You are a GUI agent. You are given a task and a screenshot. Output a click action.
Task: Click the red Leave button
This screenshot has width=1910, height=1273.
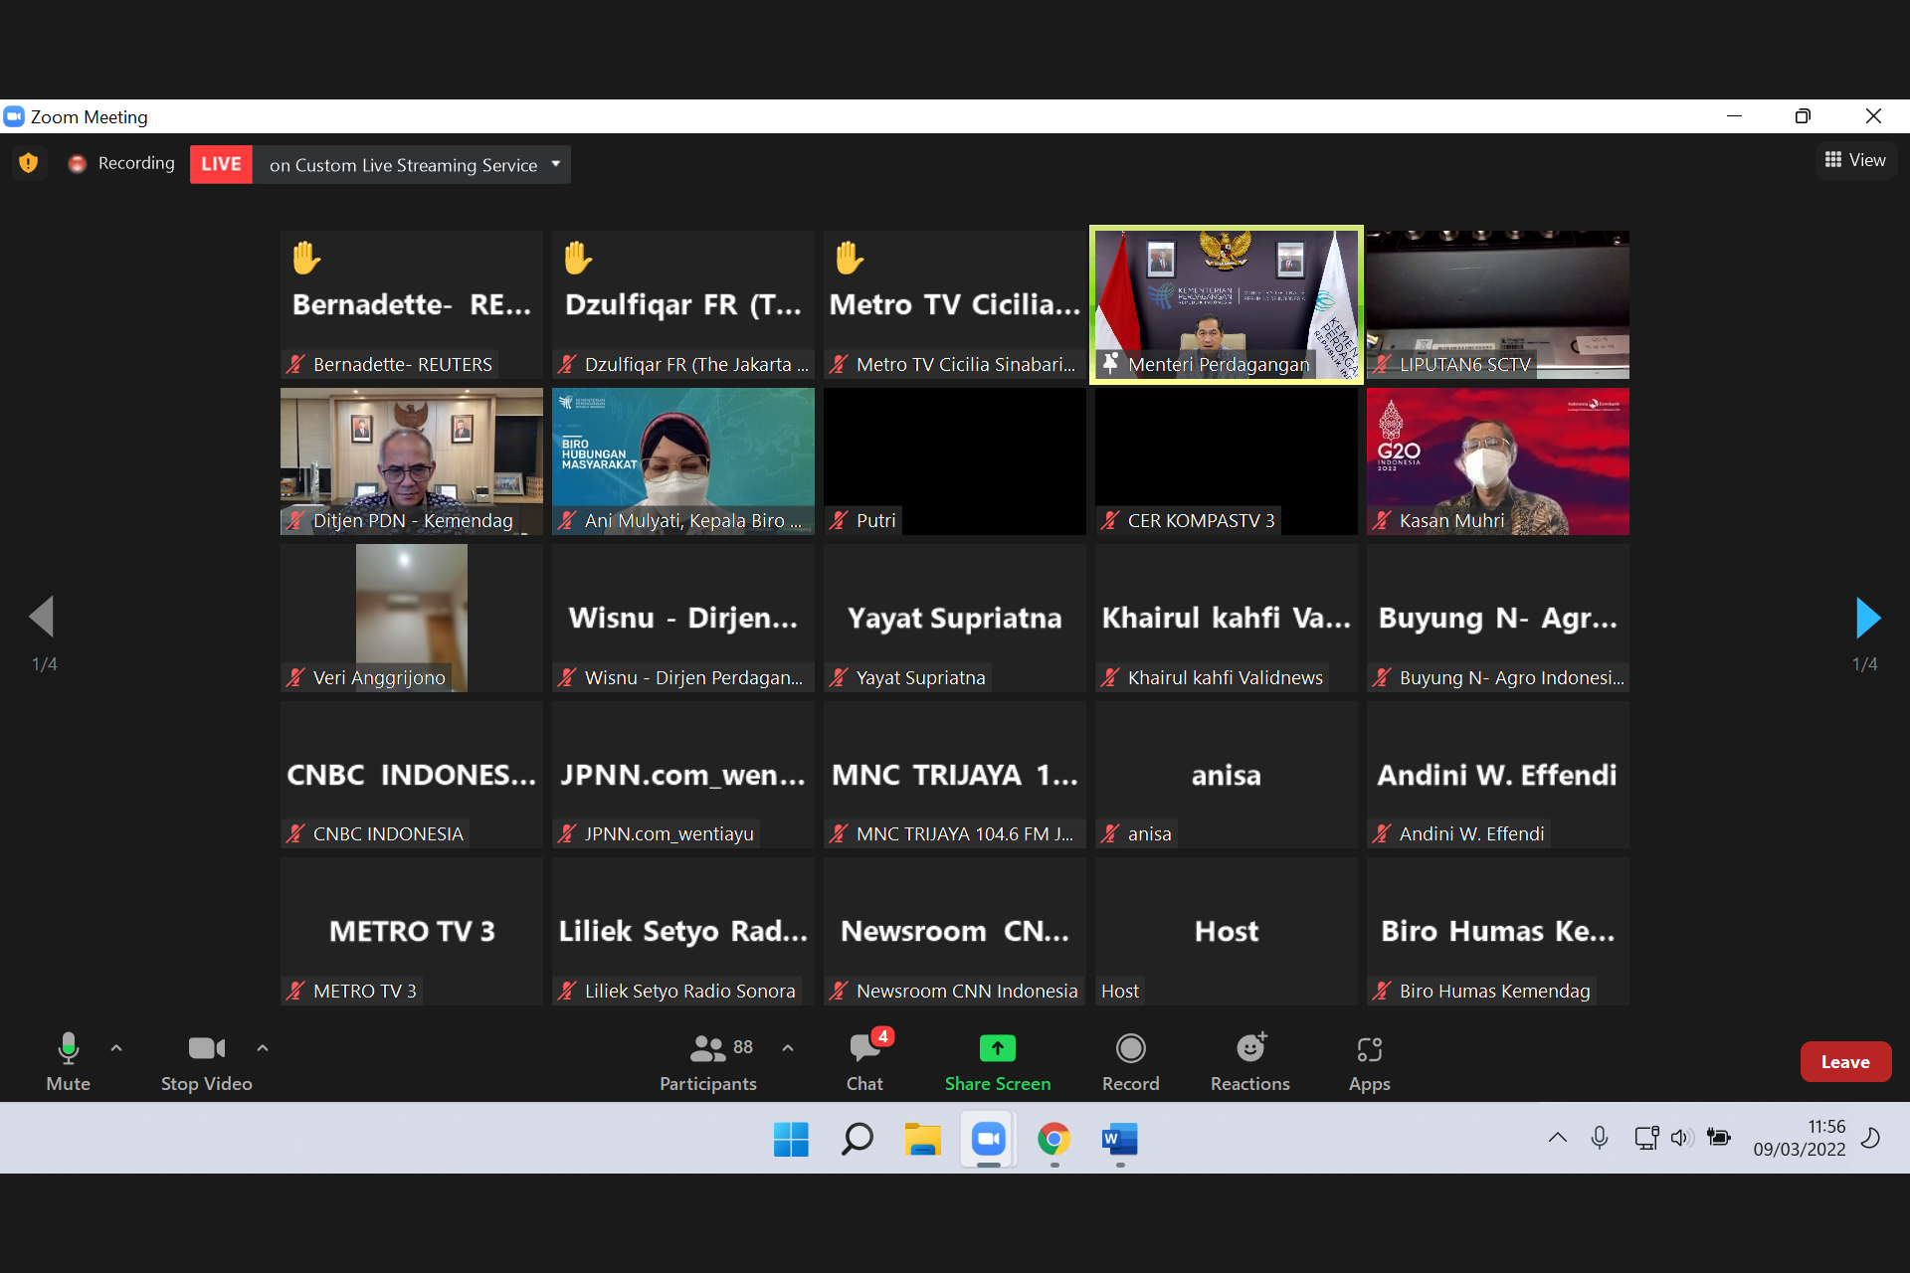tap(1844, 1062)
